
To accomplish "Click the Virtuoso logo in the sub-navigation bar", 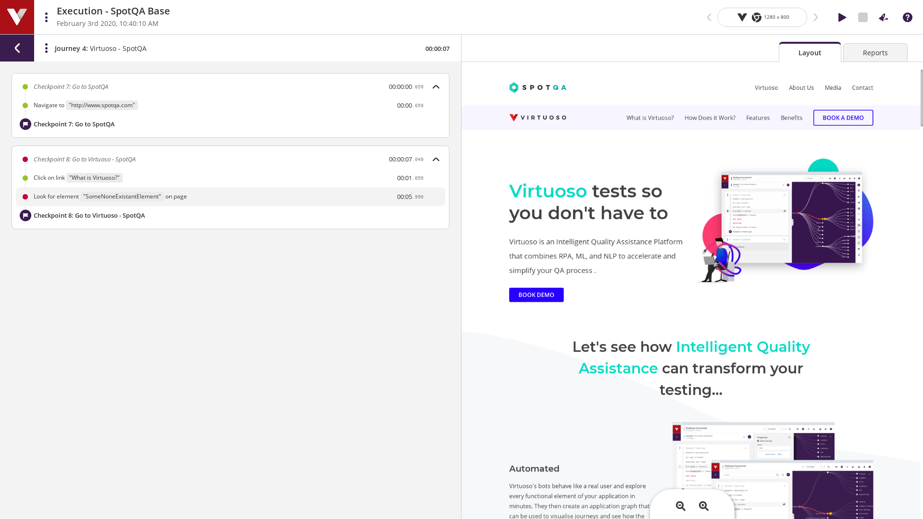I will (537, 118).
